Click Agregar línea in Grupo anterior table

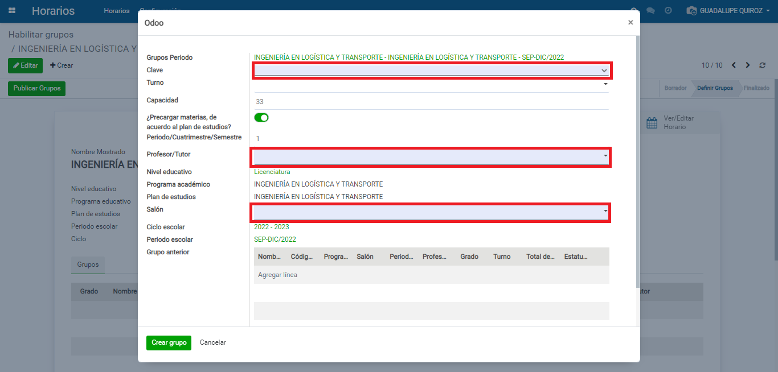pos(277,275)
